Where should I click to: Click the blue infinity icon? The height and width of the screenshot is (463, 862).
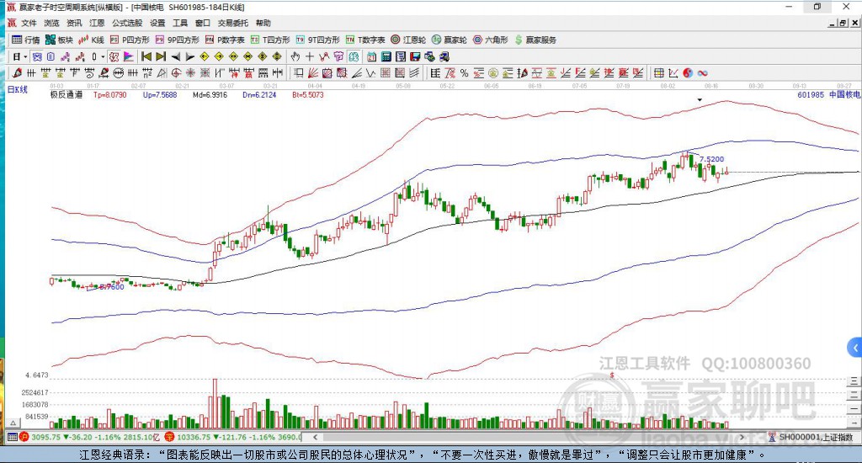703,72
